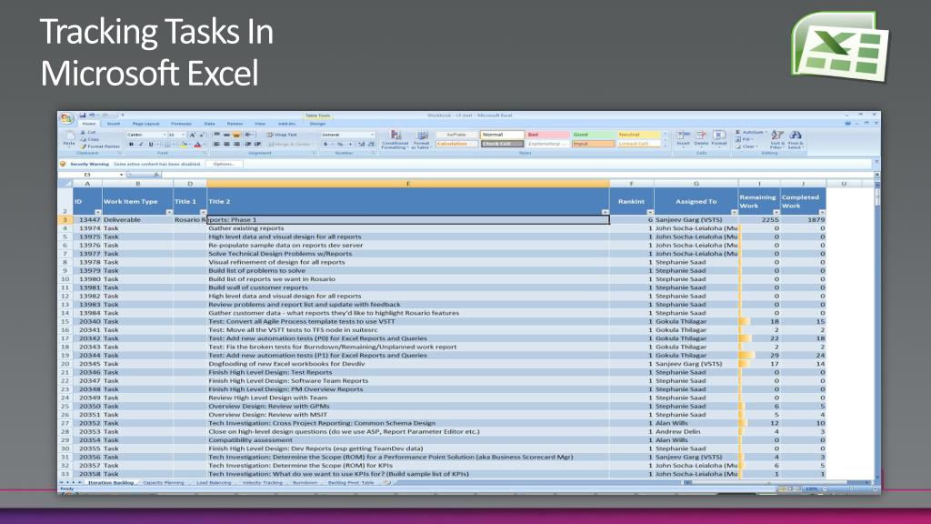Click the Name Box cell reference field
931x524 pixels.
[88, 175]
